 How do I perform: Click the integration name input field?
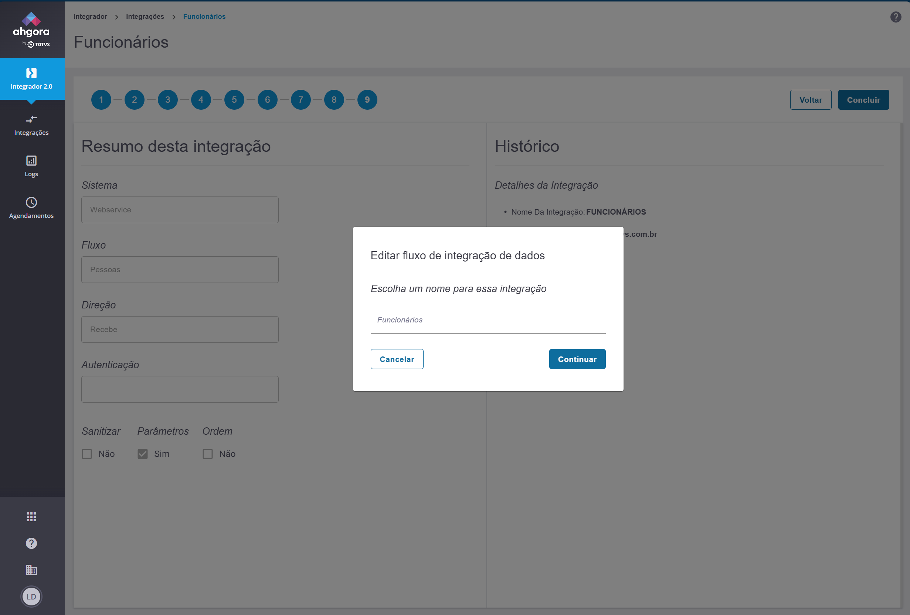tap(488, 320)
